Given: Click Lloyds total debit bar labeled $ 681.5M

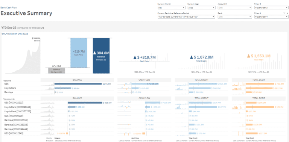Looking at the screenshot, I should (x=259, y=88).
